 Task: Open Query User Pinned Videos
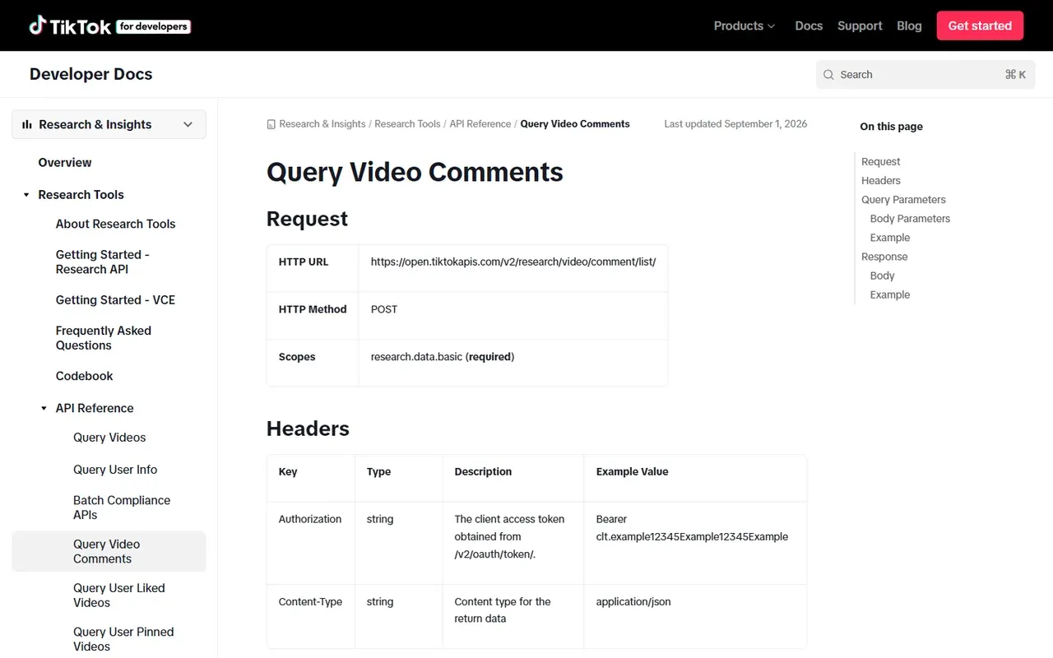pos(123,639)
